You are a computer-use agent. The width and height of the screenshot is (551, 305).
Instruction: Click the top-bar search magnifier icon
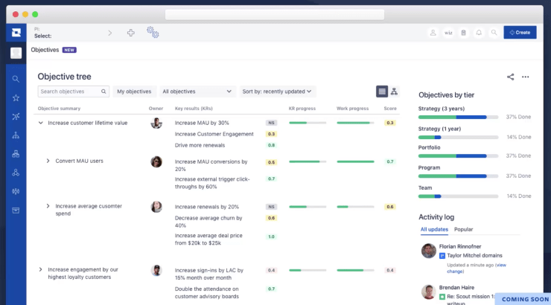(x=494, y=33)
